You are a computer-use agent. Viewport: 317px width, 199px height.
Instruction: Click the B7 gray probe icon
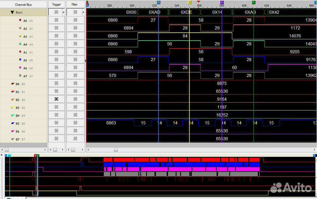tap(12, 139)
